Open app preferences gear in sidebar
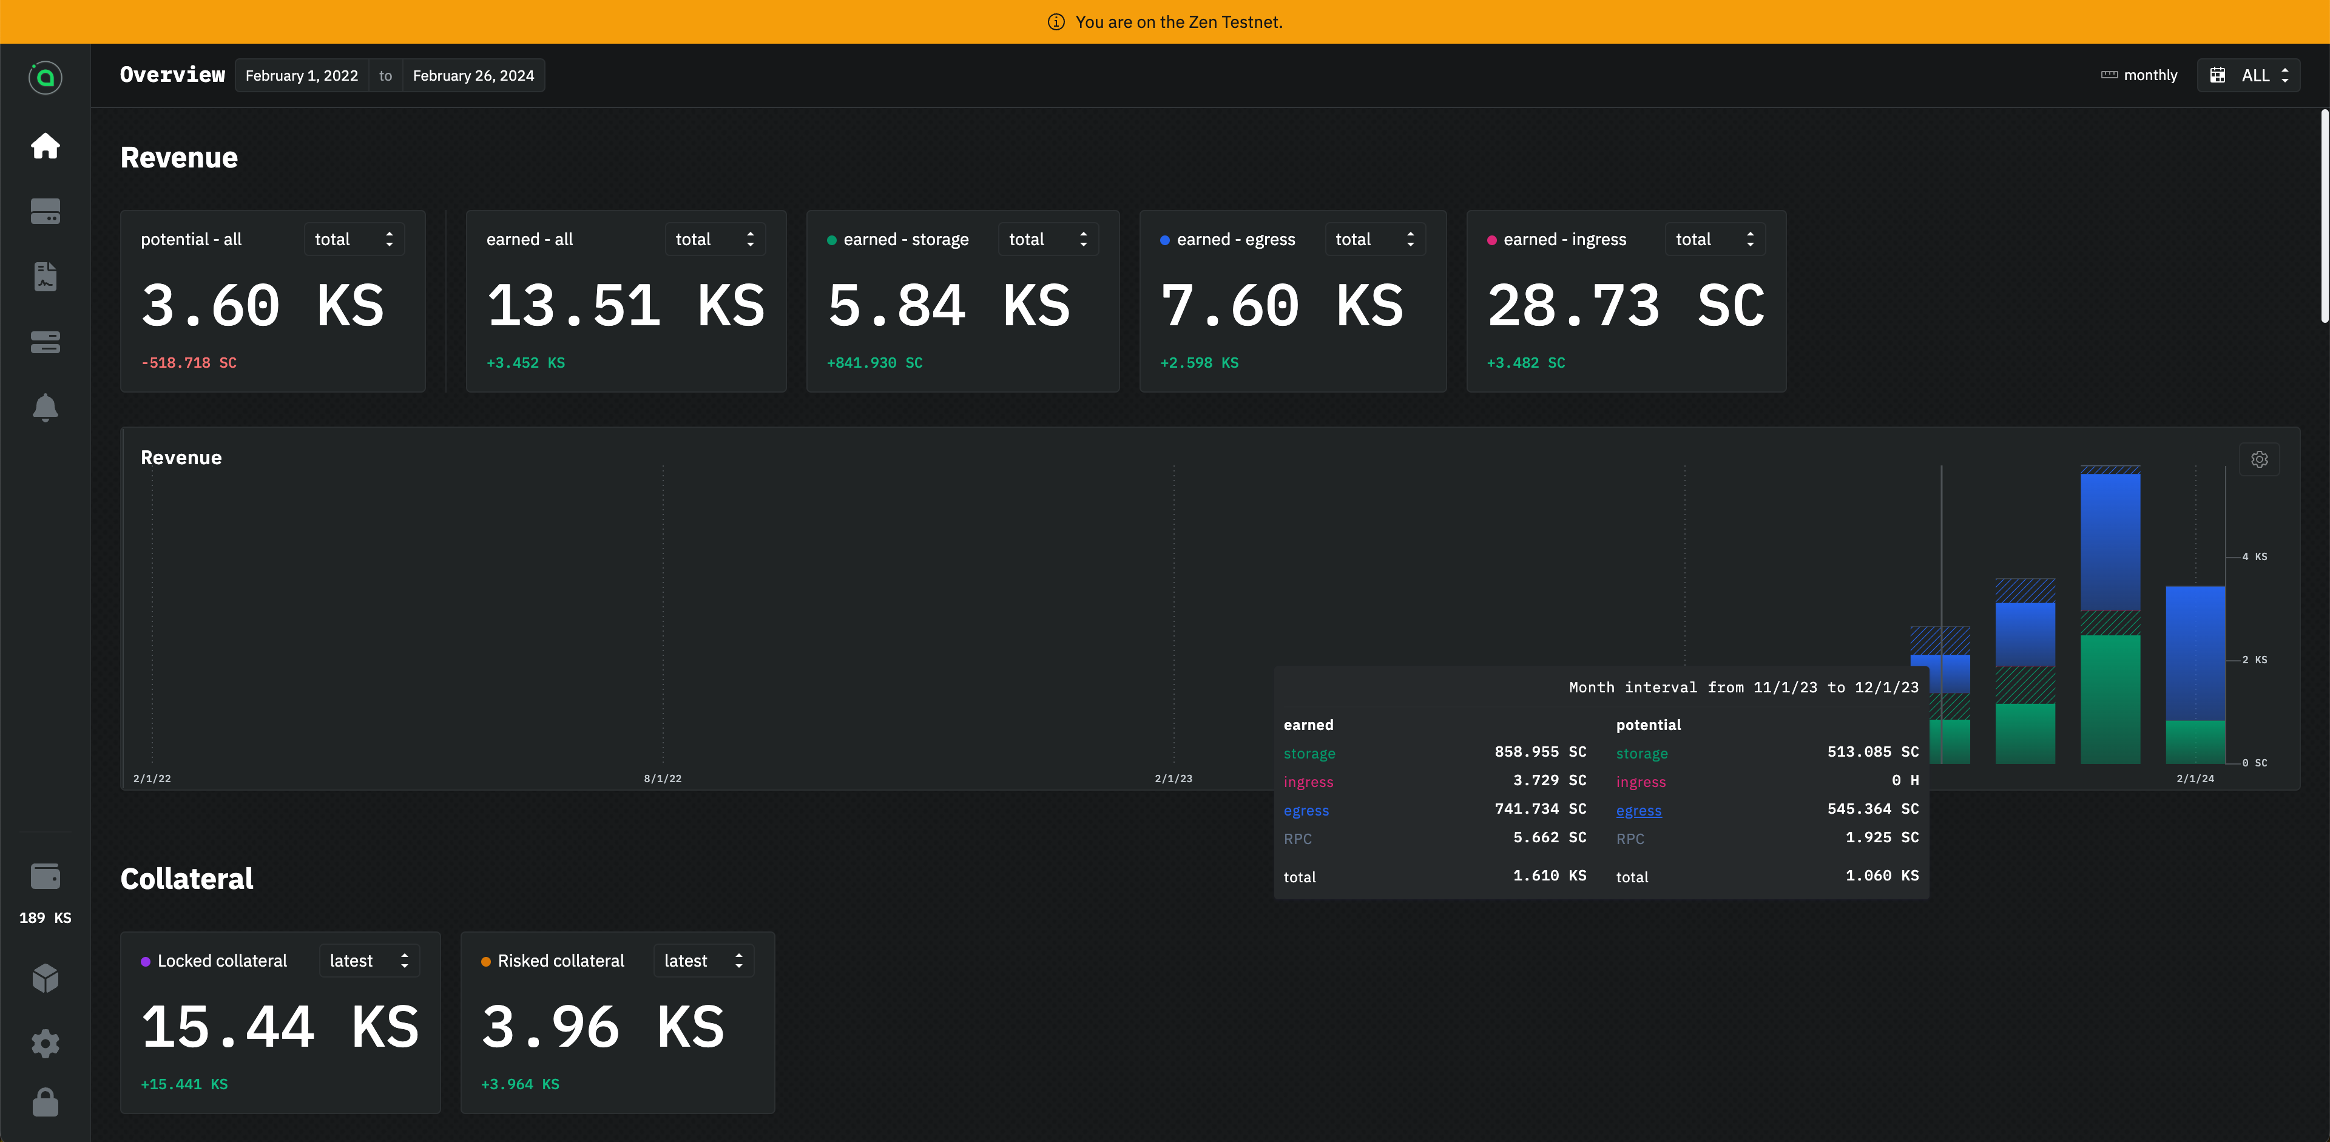 [x=46, y=1044]
